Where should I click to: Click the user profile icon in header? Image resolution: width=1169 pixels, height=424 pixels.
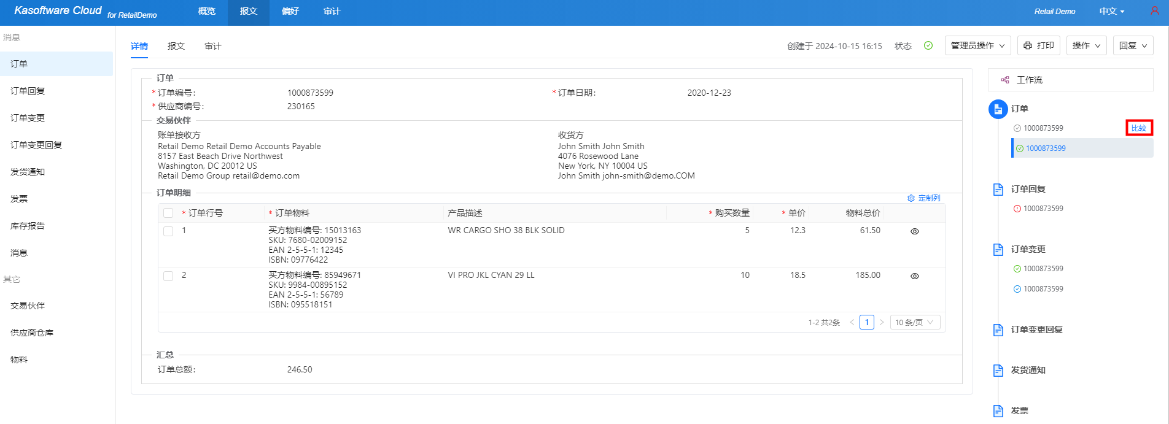[x=1154, y=11]
